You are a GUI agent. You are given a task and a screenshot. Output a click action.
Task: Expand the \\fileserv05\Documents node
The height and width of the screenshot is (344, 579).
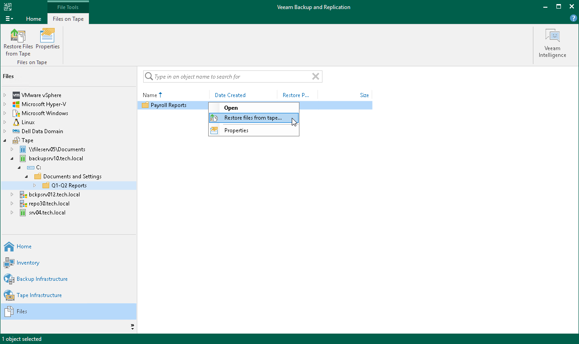tap(12, 149)
